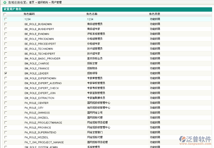Viewport: 214px width, 148px height.
Task: Select the role name 国网招投标管理中心
Action: point(99,103)
